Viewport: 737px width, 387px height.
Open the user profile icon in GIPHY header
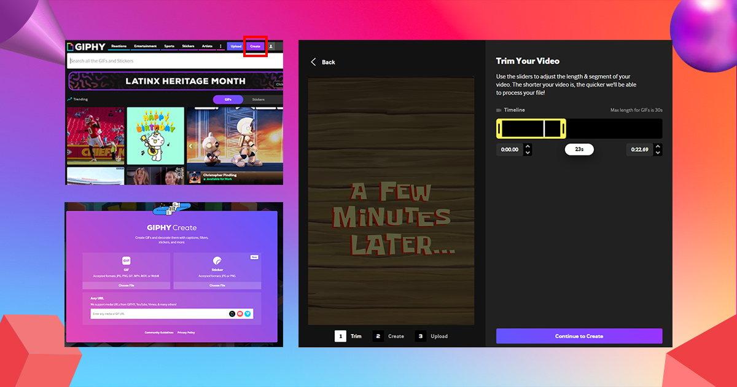pos(271,46)
